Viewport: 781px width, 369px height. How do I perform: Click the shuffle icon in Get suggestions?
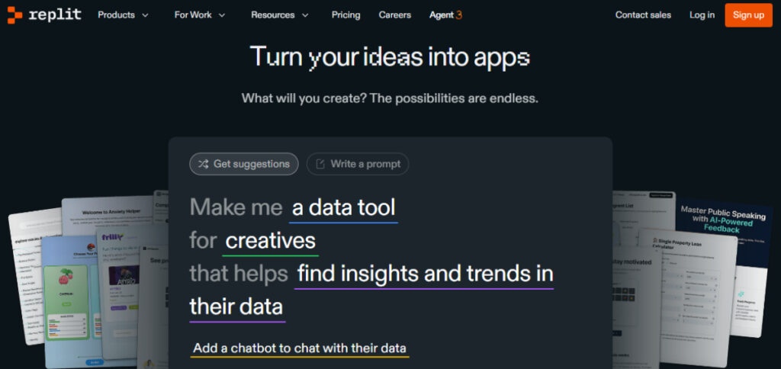[x=204, y=164]
